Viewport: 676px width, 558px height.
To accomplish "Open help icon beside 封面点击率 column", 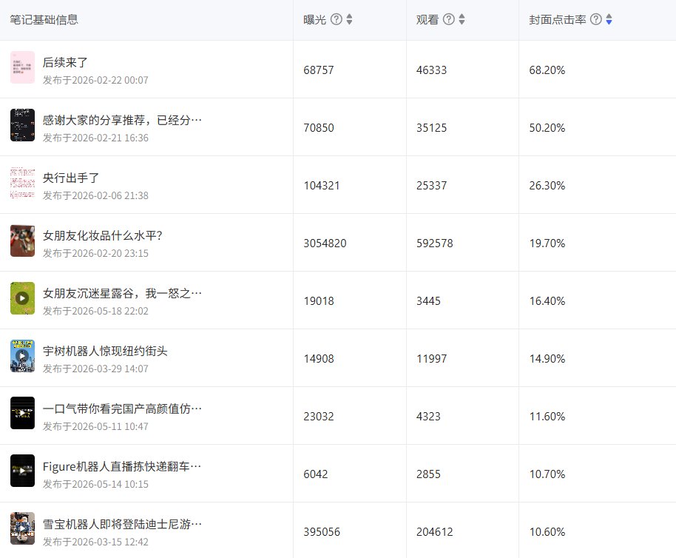I will (596, 19).
